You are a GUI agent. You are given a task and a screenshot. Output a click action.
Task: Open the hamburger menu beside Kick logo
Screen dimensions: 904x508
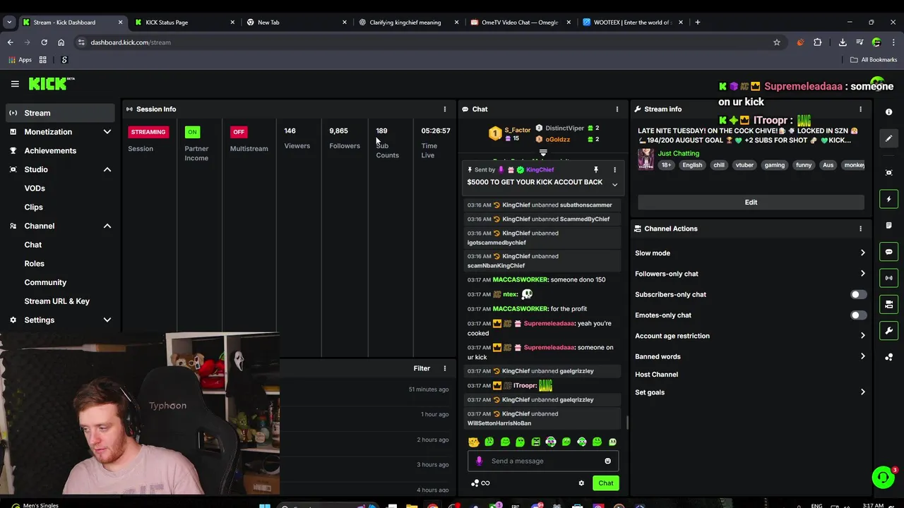click(x=15, y=84)
